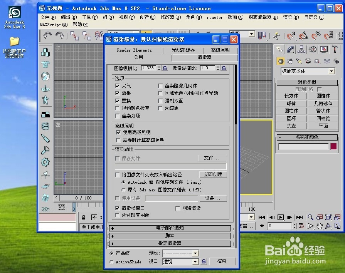Click the 长方体 box primitive button
345x273 pixels.
(291, 96)
